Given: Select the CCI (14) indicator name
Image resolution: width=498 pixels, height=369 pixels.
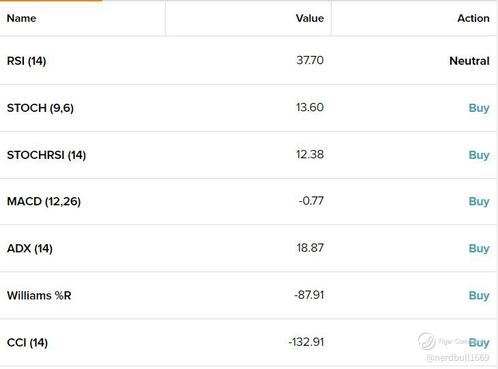Looking at the screenshot, I should click(27, 342).
